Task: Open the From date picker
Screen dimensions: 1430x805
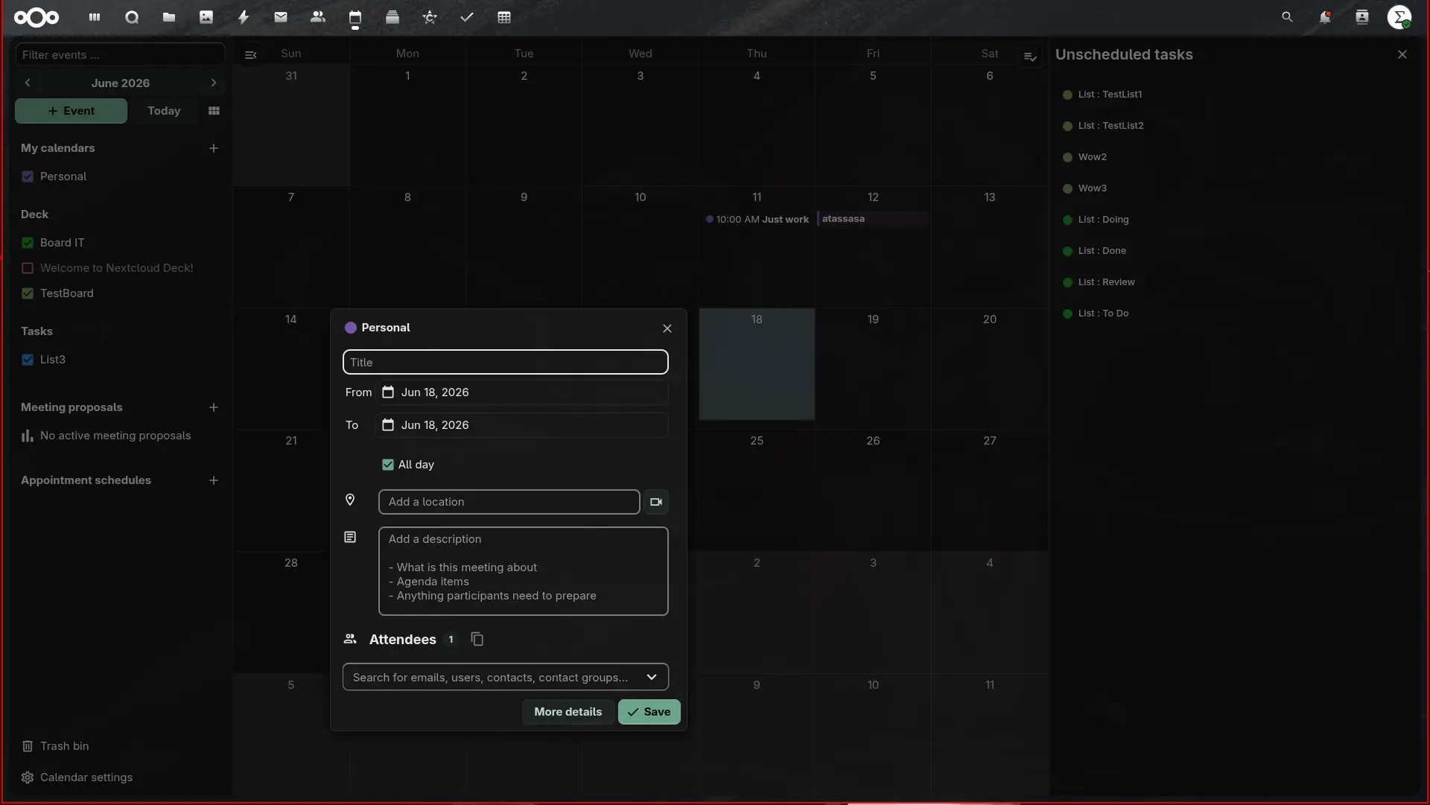Action: pos(522,392)
